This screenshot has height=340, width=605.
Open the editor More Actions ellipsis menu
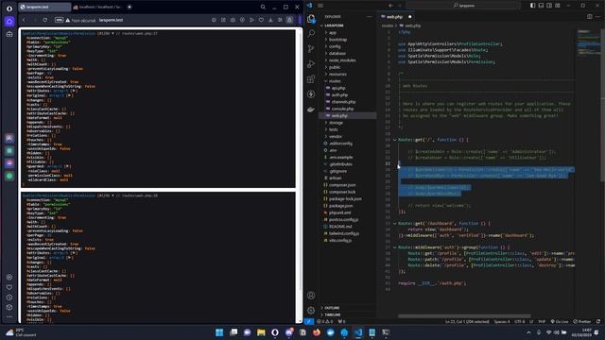click(x=598, y=17)
